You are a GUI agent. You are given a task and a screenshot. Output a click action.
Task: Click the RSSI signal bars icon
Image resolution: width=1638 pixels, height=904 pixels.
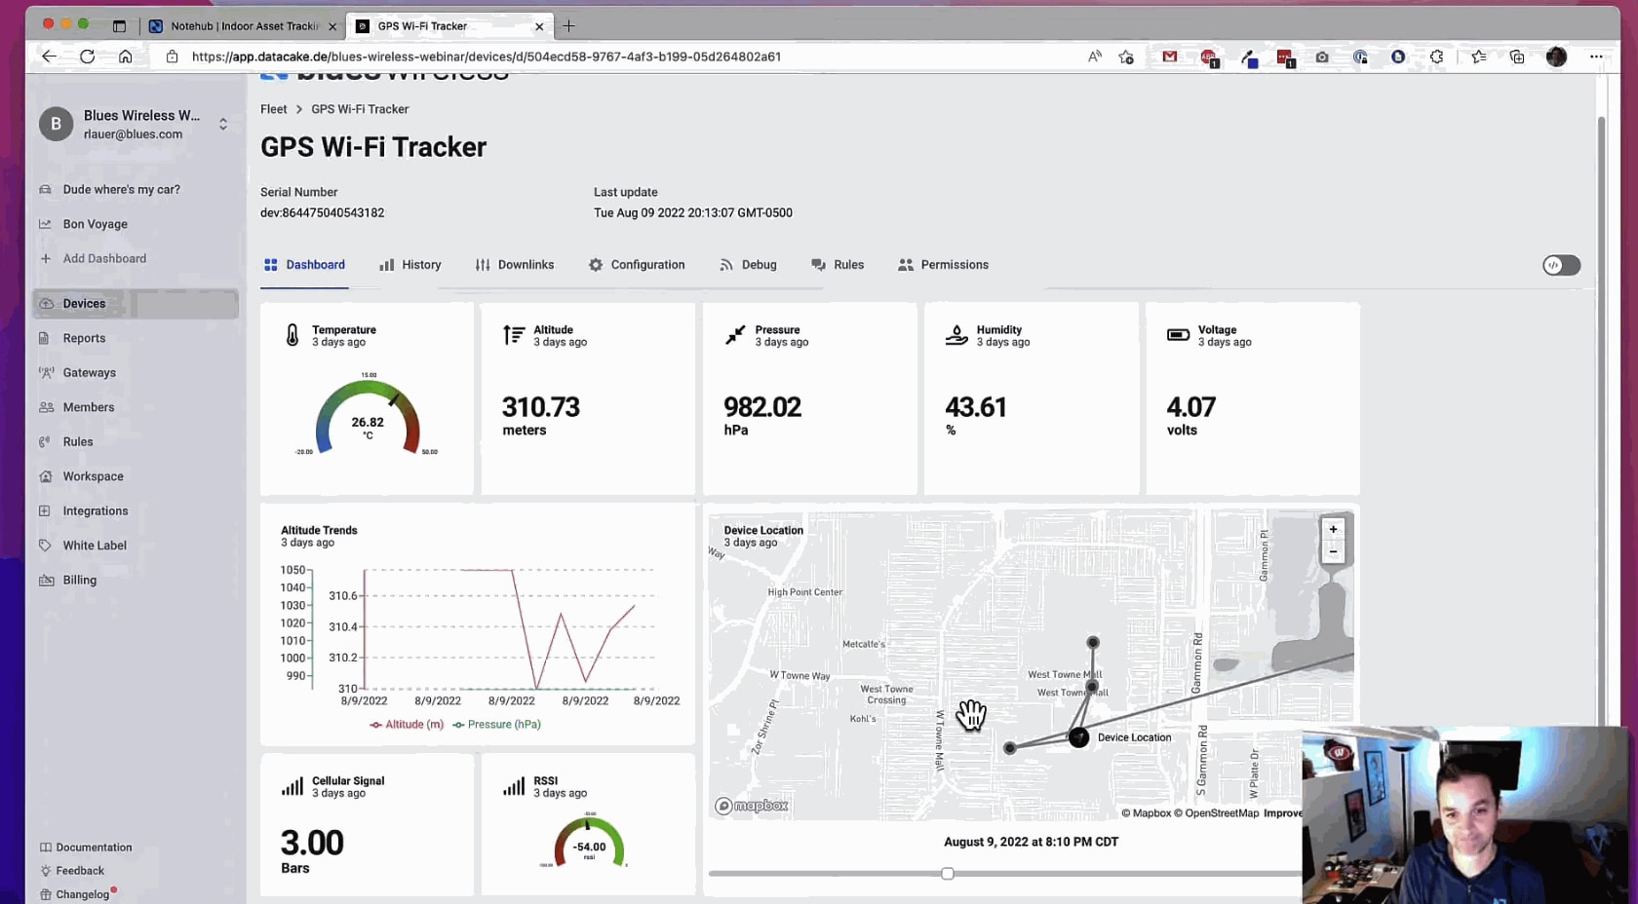point(514,786)
